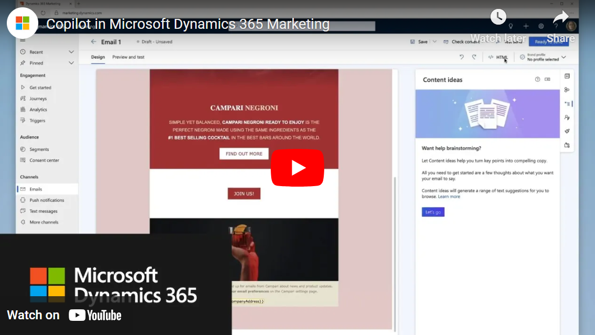Viewport: 595px width, 335px height.
Task: Open the Personalization icon in right sidebar
Action: pos(567,117)
